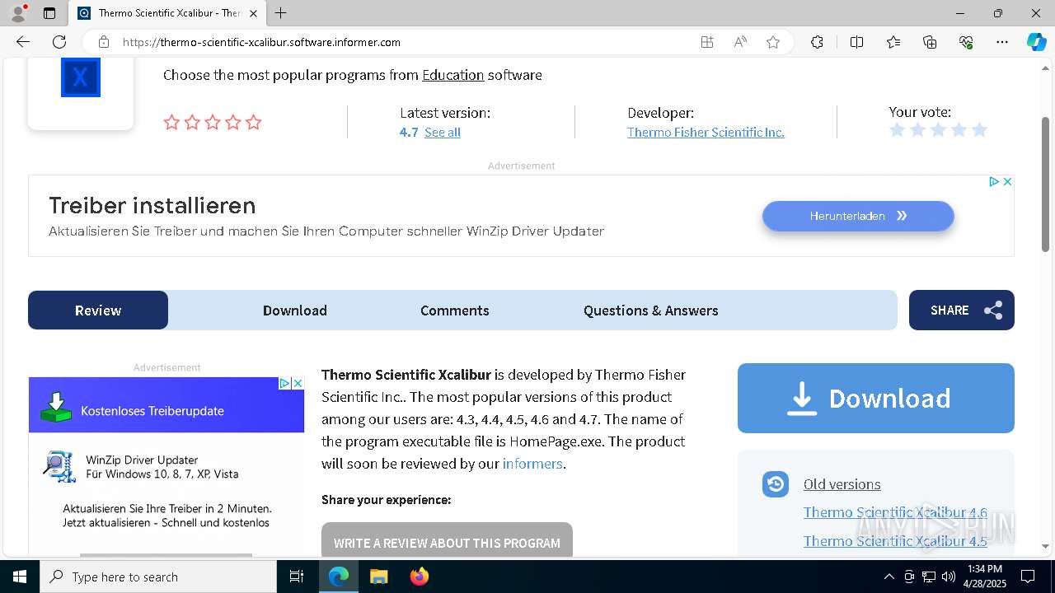
Task: Switch to the Download tab
Action: (x=295, y=311)
